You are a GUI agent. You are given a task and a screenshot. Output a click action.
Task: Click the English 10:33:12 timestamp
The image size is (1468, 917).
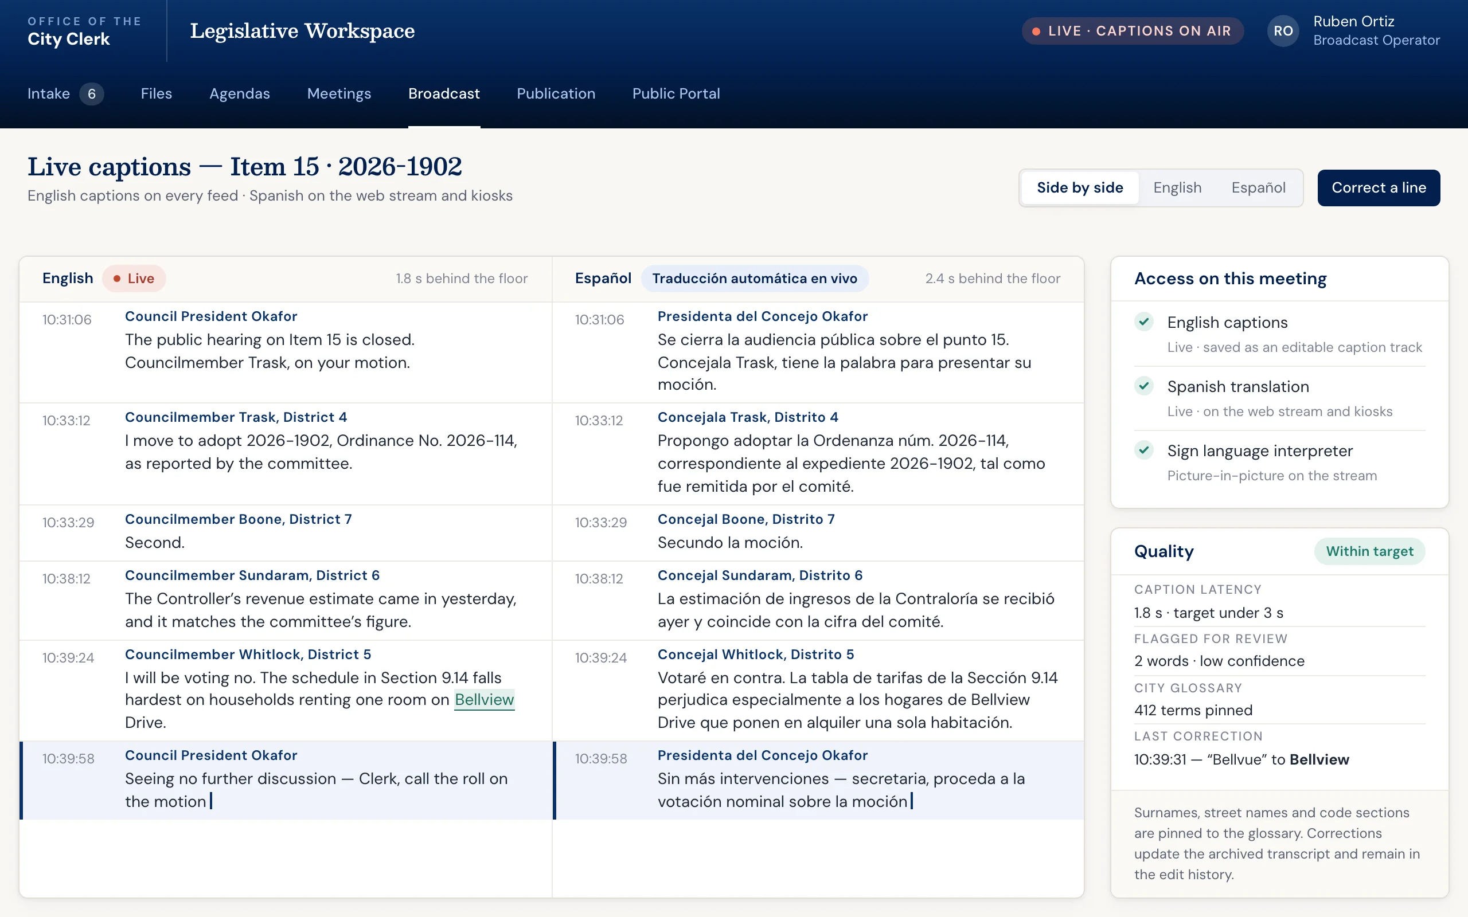click(66, 420)
